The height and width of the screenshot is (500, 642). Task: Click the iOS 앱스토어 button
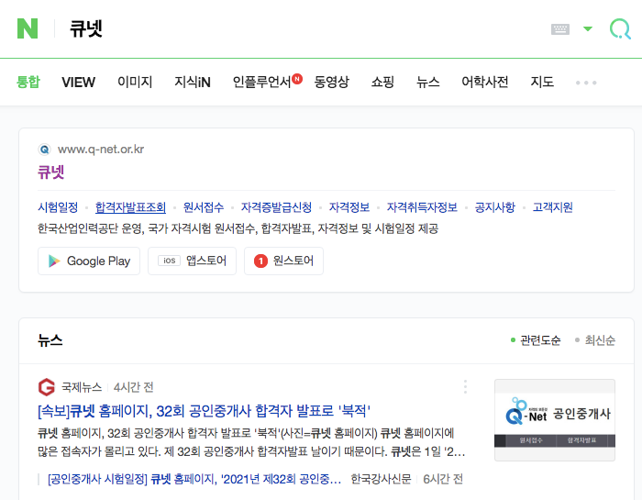pos(192,261)
